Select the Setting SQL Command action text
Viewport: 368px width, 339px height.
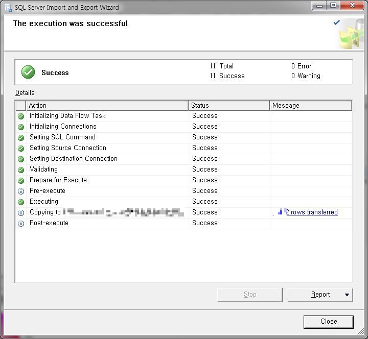point(62,137)
